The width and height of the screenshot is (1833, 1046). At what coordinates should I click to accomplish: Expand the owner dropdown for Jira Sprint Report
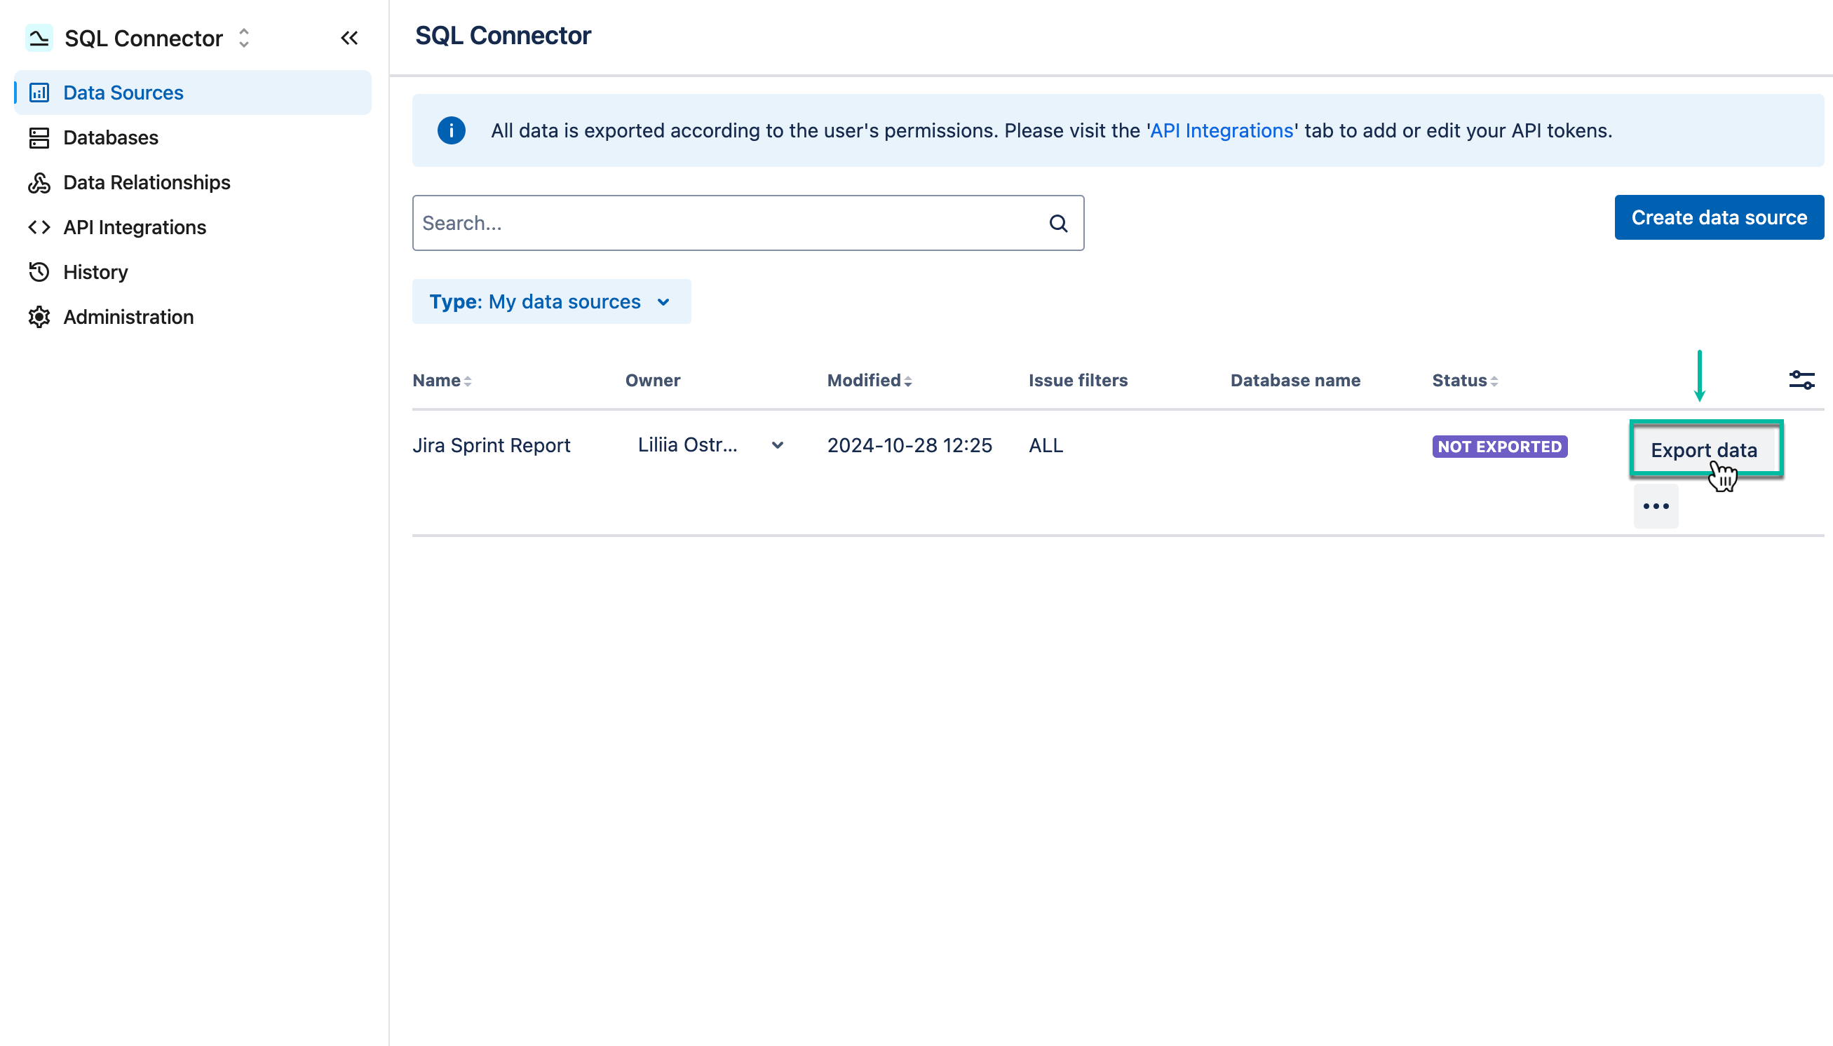[778, 445]
